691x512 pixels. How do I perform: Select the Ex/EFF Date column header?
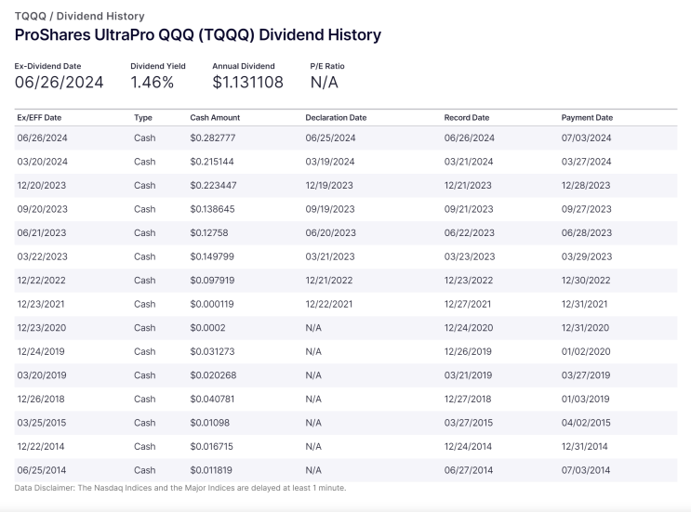pyautogui.click(x=39, y=117)
